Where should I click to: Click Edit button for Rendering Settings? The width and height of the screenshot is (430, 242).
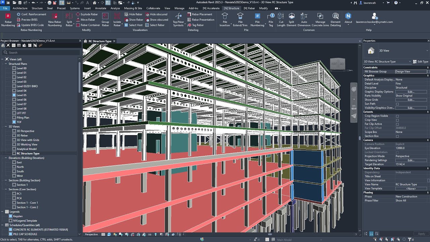point(411,160)
